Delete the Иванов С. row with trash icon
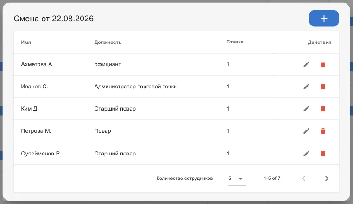This screenshot has width=353, height=204. pos(323,87)
